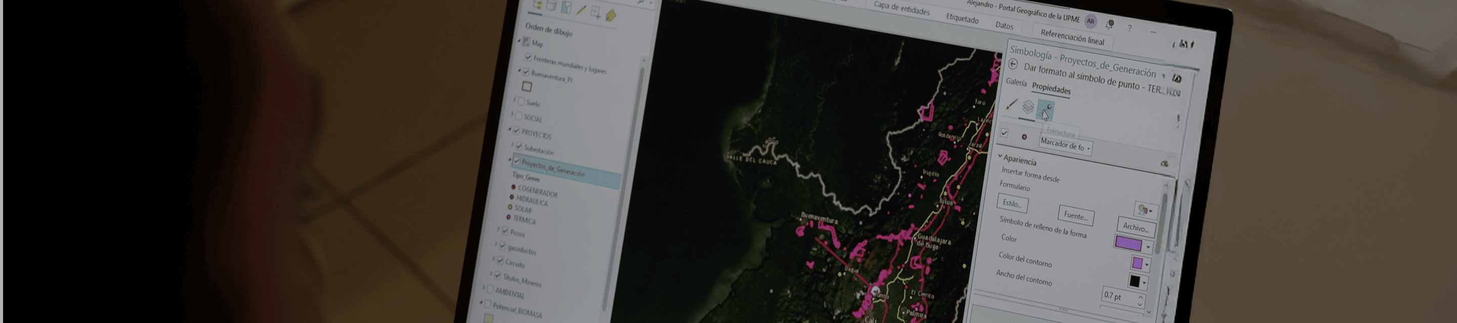The image size is (1457, 323).
Task: Open the shape insert icon dropdown
Action: click(1145, 210)
